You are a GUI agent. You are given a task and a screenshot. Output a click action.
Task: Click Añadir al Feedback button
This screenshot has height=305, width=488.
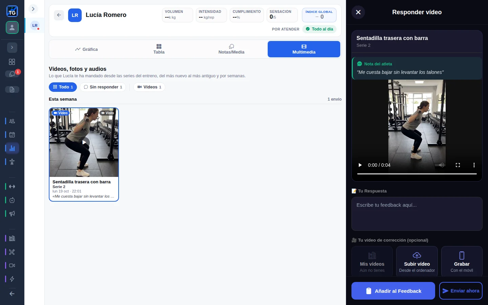pos(393,291)
